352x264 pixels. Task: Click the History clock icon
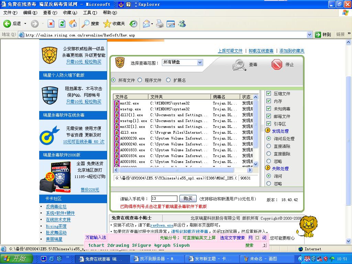[x=133, y=24]
